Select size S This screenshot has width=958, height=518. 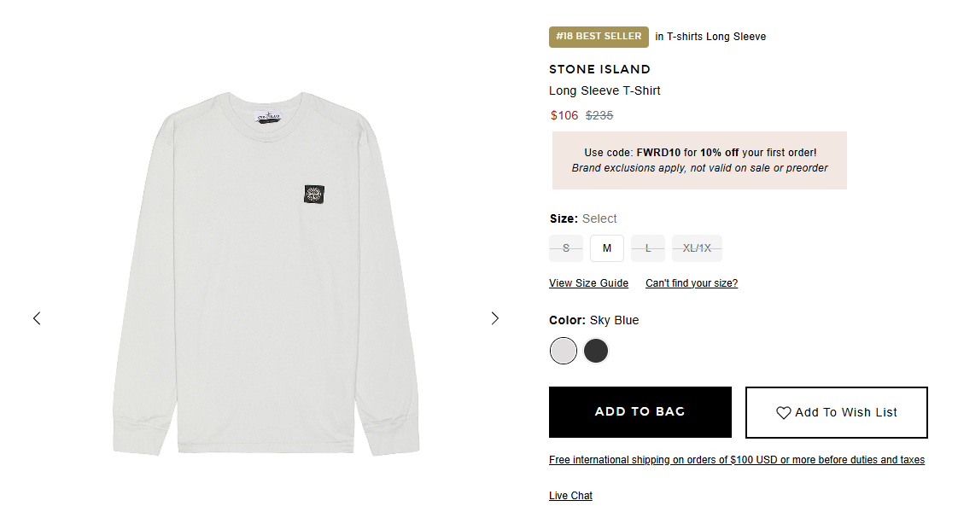(x=566, y=248)
